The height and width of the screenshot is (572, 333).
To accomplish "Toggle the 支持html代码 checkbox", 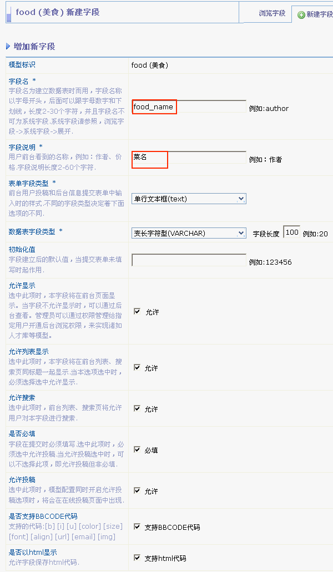I will pos(137,558).
